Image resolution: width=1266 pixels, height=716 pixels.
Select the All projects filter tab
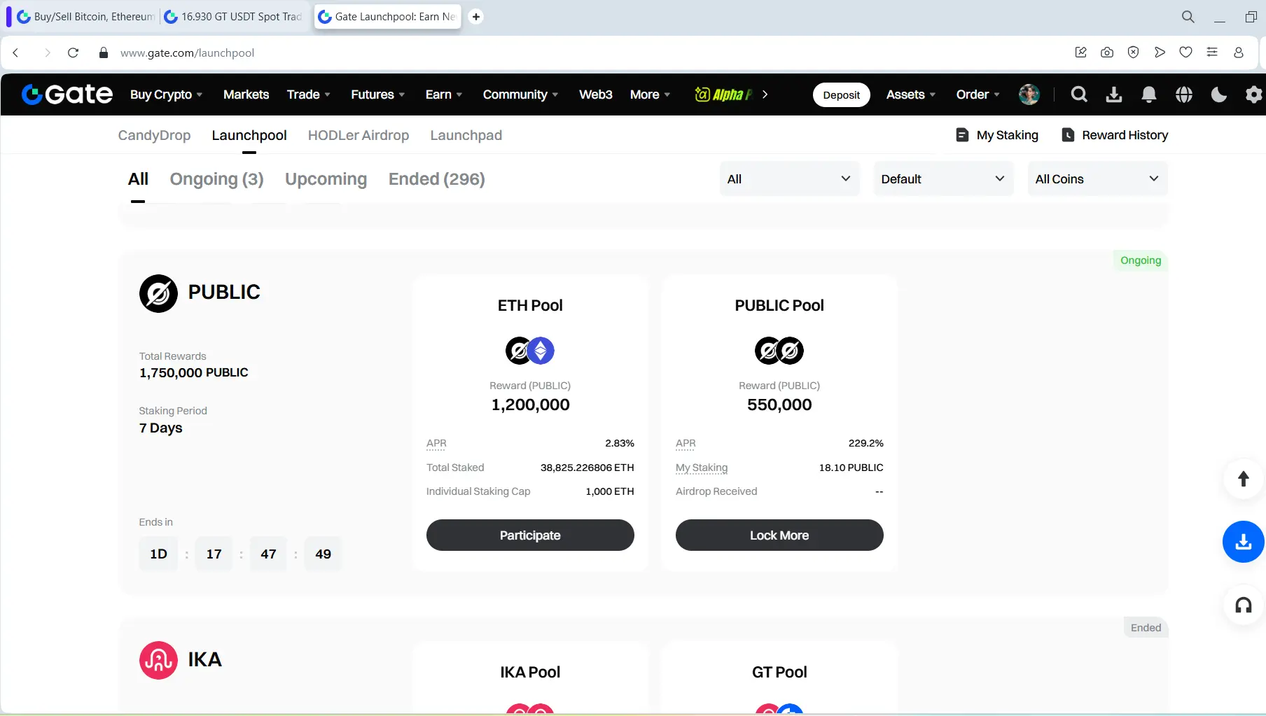point(138,179)
